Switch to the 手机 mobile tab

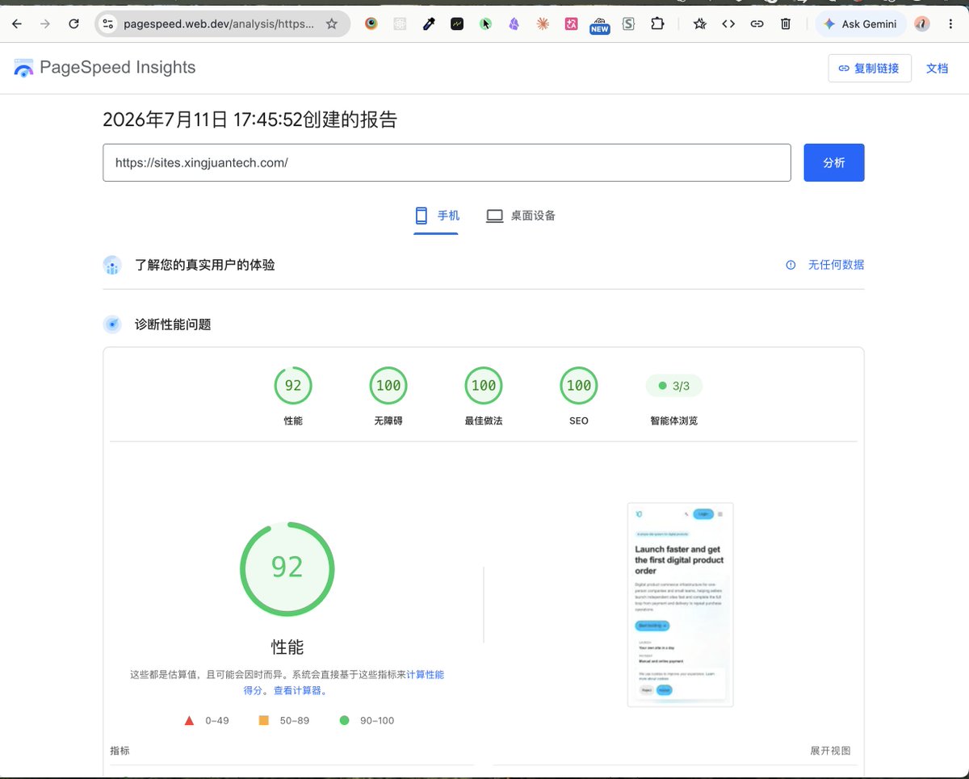436,216
